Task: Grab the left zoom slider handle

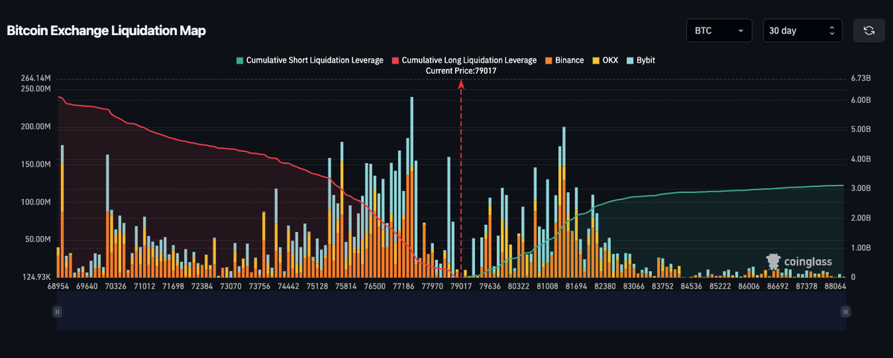Action: pos(57,312)
